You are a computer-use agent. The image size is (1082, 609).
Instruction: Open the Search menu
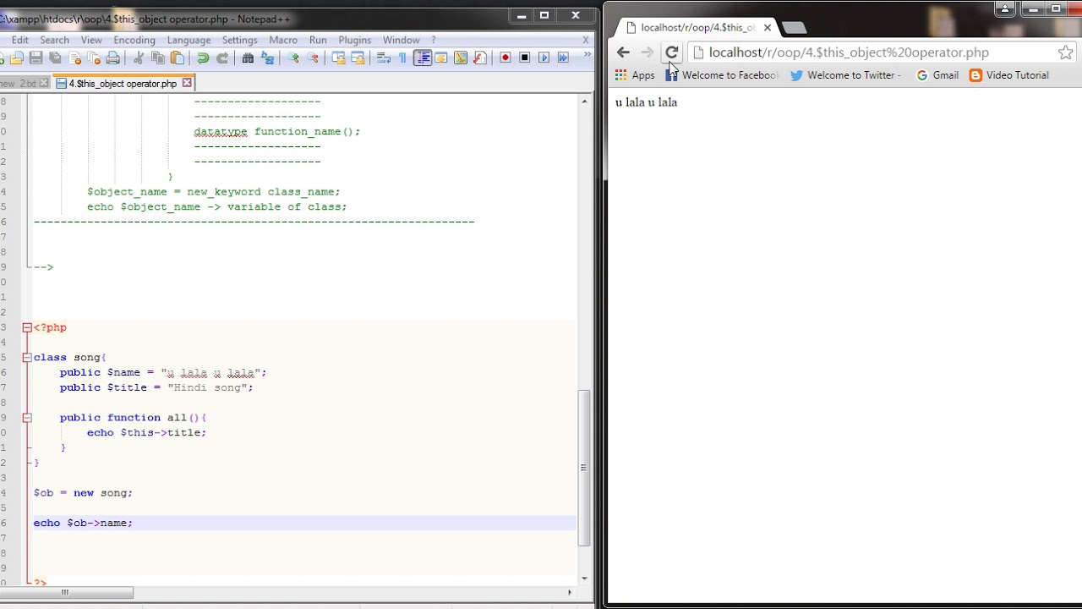54,40
